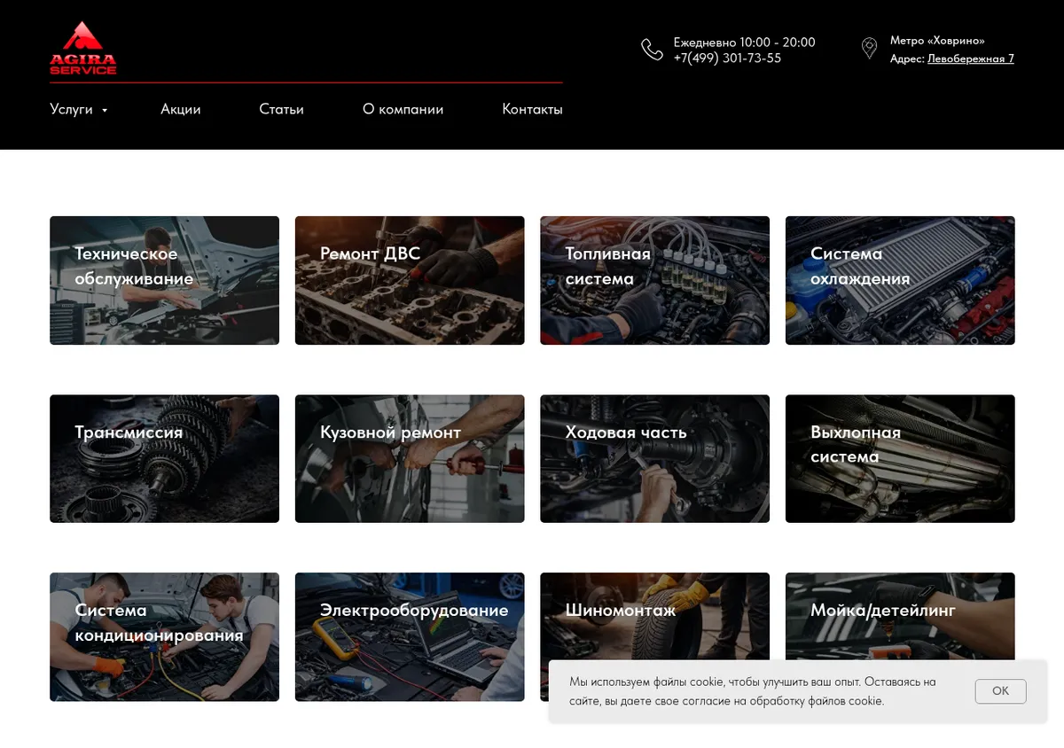This screenshot has height=748, width=1064.
Task: Go to the О компании page
Action: coord(403,109)
